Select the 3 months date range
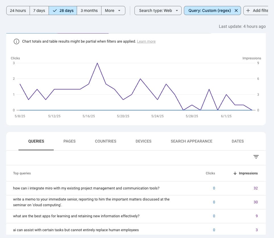Viewport: 274px width, 238px height. [89, 11]
